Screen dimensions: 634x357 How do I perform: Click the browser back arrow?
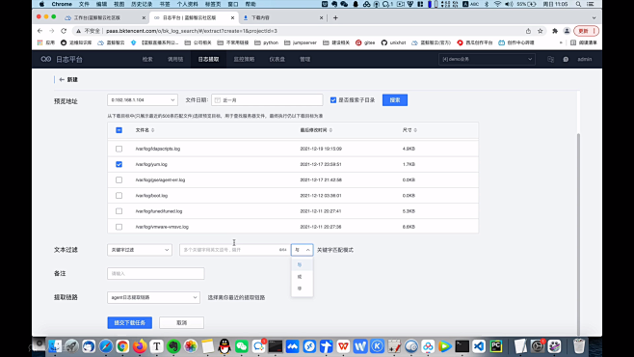point(40,31)
